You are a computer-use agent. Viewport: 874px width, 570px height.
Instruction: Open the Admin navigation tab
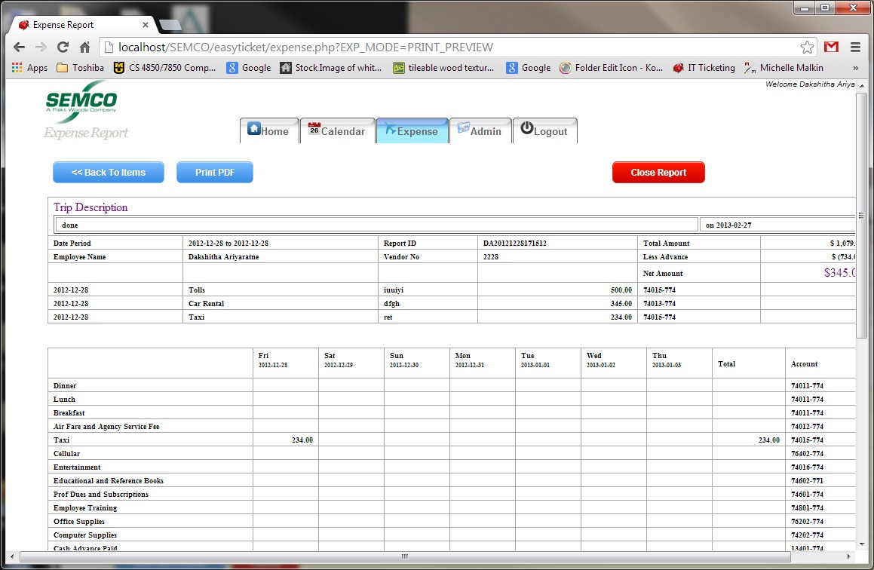pyautogui.click(x=479, y=130)
